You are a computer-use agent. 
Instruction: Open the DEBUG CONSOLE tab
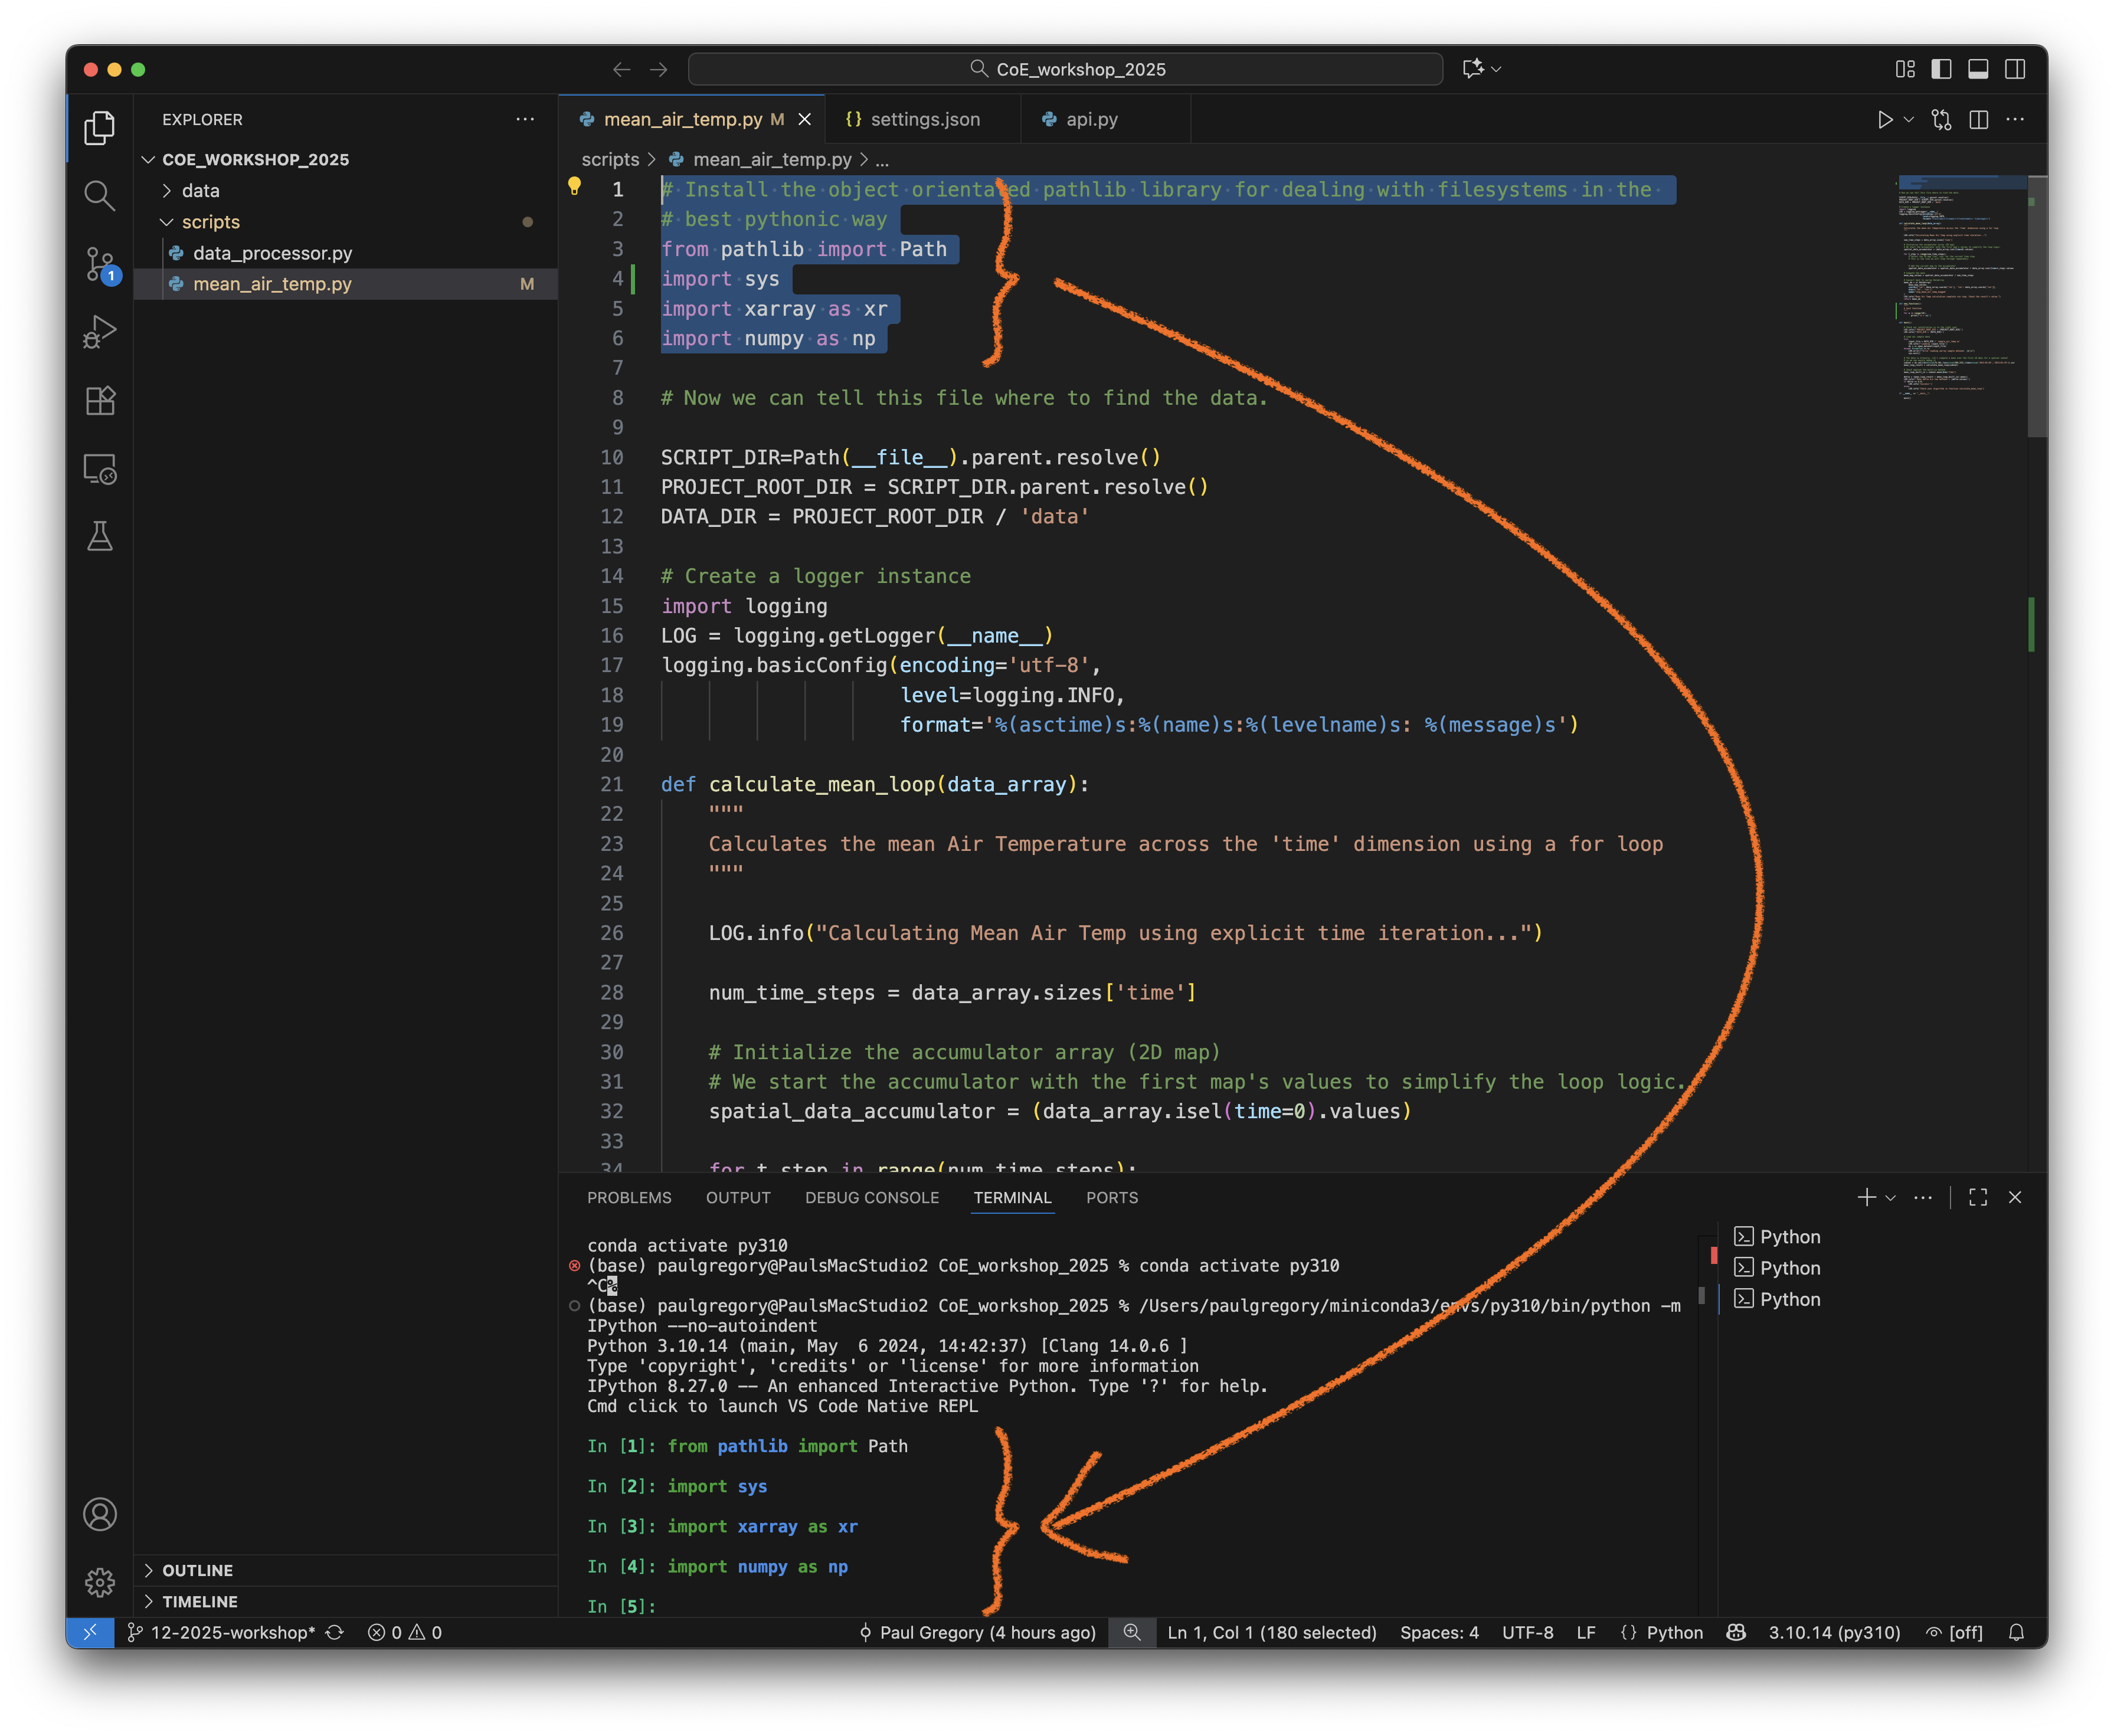click(x=872, y=1197)
